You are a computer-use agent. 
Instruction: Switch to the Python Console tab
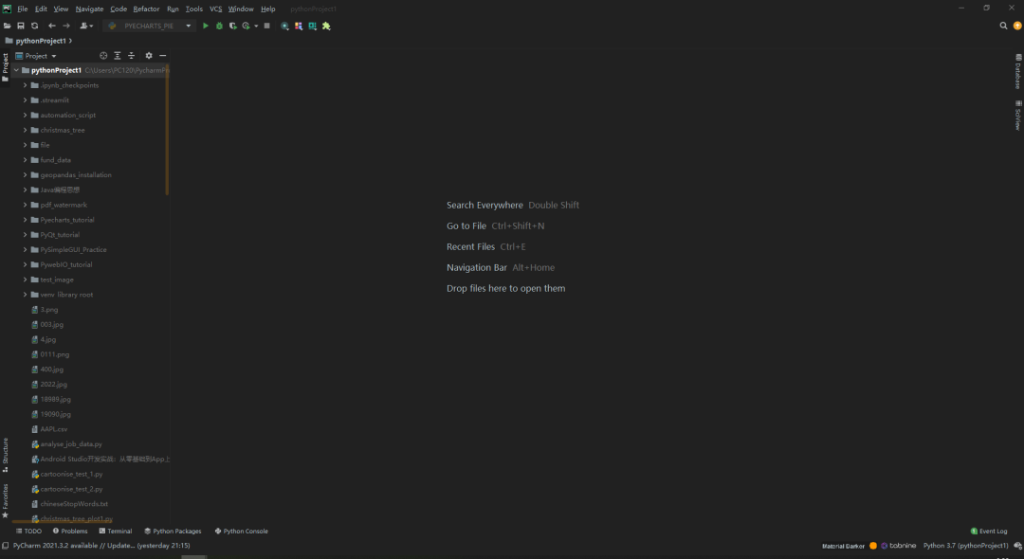[x=241, y=531]
